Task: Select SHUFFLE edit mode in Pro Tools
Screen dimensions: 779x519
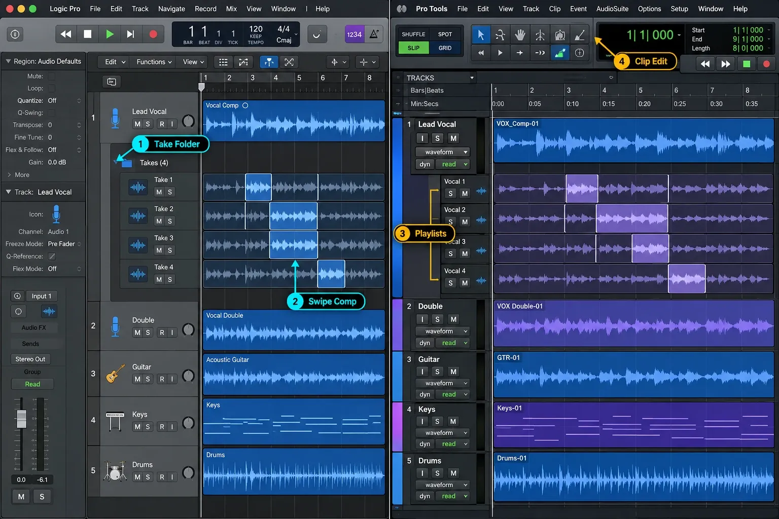Action: click(413, 34)
